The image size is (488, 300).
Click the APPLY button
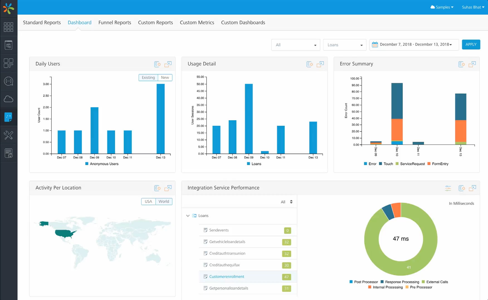tap(471, 44)
